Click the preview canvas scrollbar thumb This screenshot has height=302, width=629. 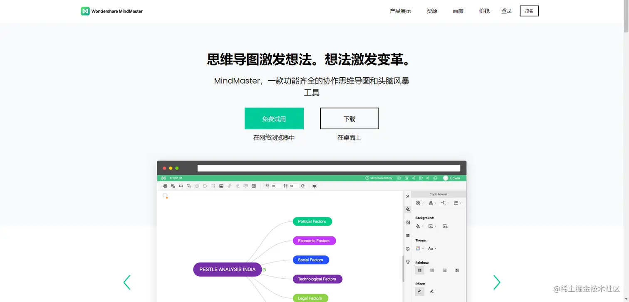tap(403, 268)
